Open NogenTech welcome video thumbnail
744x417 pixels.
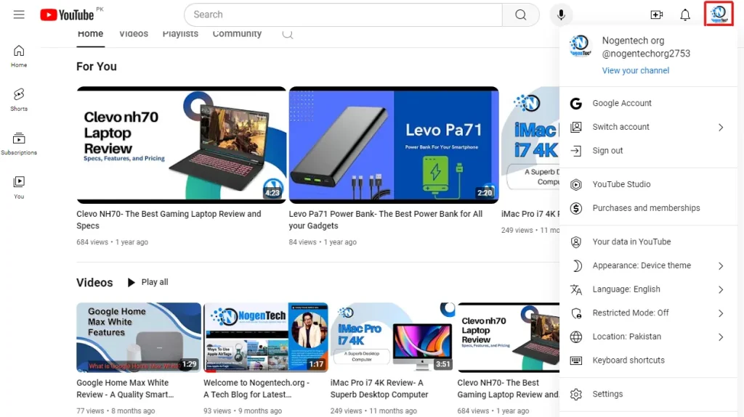pyautogui.click(x=266, y=337)
